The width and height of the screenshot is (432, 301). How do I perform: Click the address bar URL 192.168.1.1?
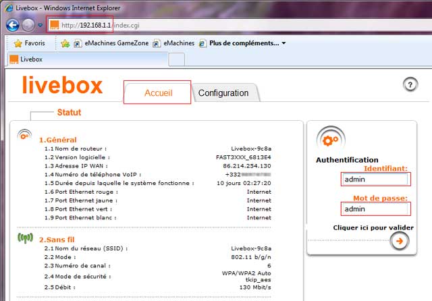pos(95,26)
